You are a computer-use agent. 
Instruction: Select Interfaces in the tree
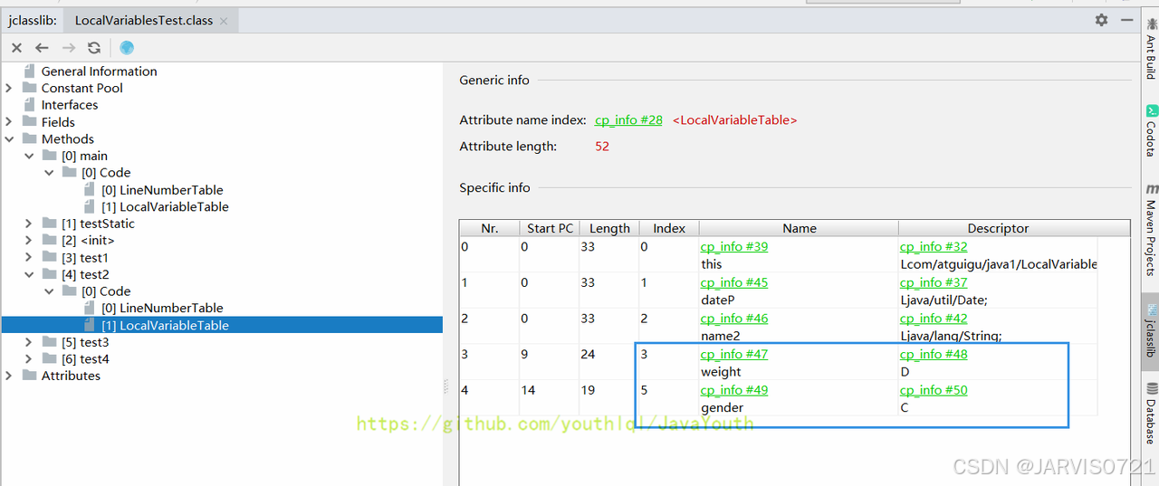[x=70, y=105]
